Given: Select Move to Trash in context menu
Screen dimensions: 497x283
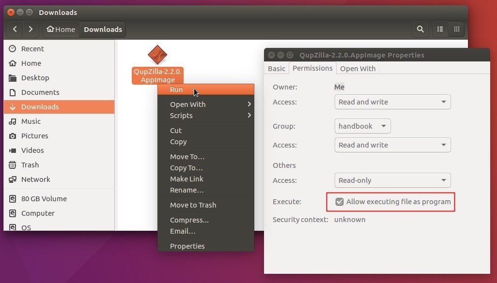Looking at the screenshot, I should (x=206, y=205).
